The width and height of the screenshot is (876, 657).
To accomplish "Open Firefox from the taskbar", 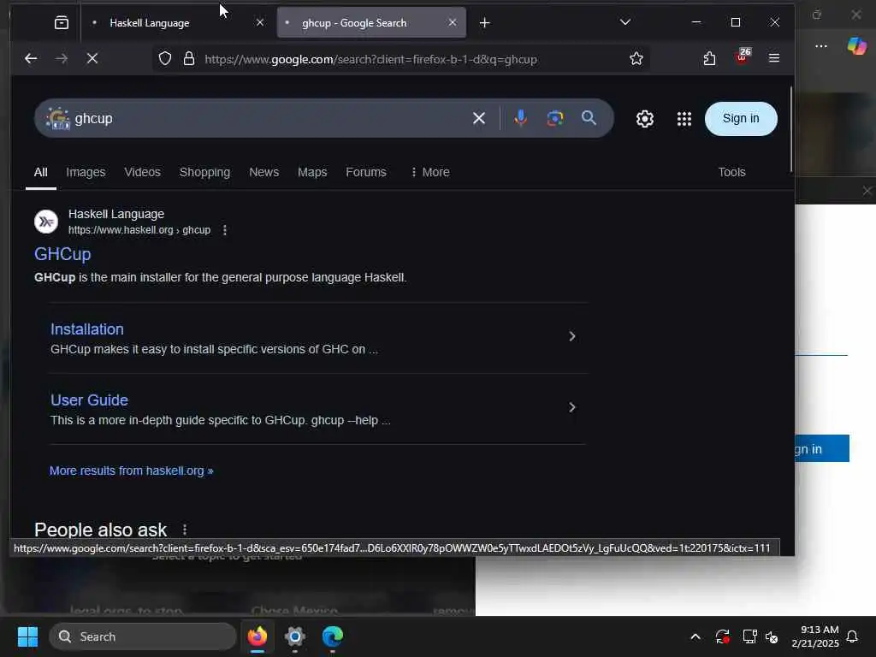I will (x=257, y=636).
